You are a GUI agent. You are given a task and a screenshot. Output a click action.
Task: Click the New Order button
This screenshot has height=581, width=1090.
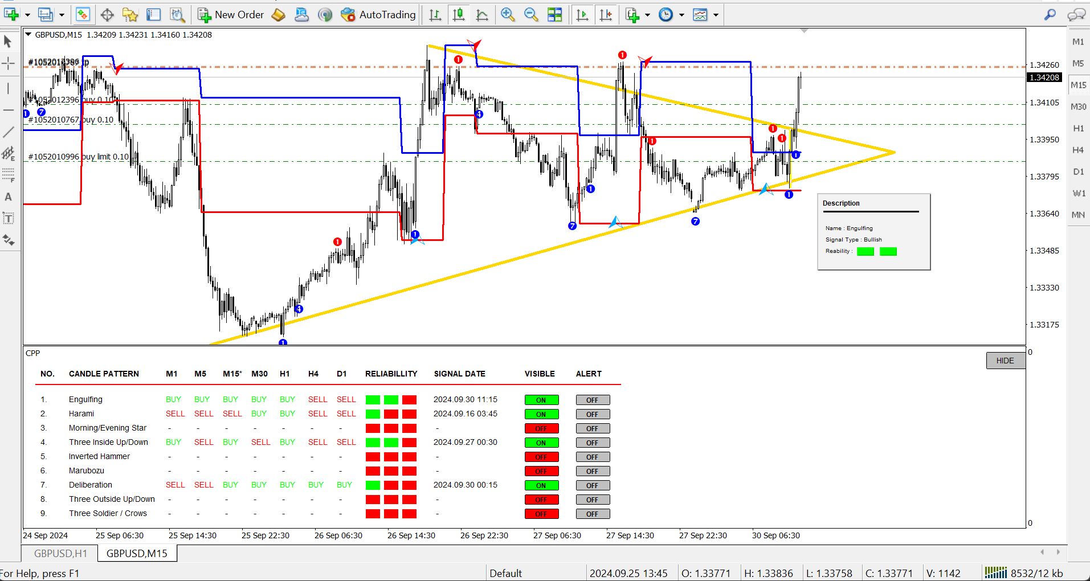[231, 14]
